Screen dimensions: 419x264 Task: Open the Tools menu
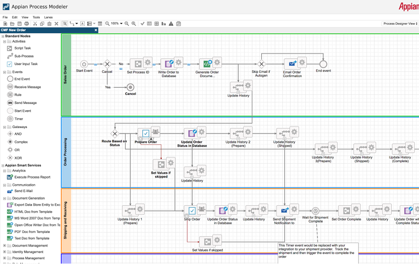pos(36,17)
